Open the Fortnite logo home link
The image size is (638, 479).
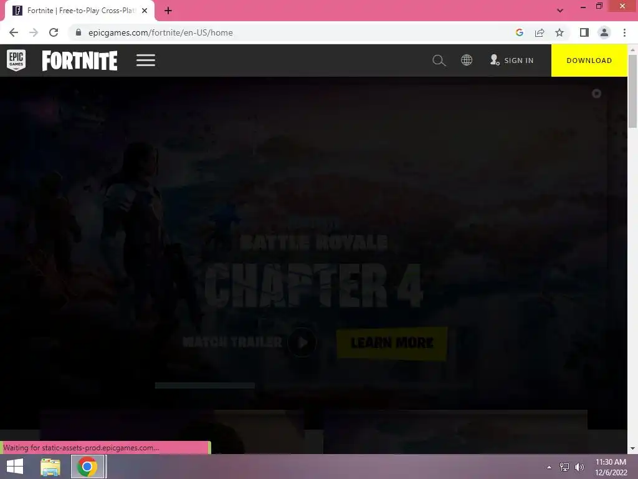point(80,60)
